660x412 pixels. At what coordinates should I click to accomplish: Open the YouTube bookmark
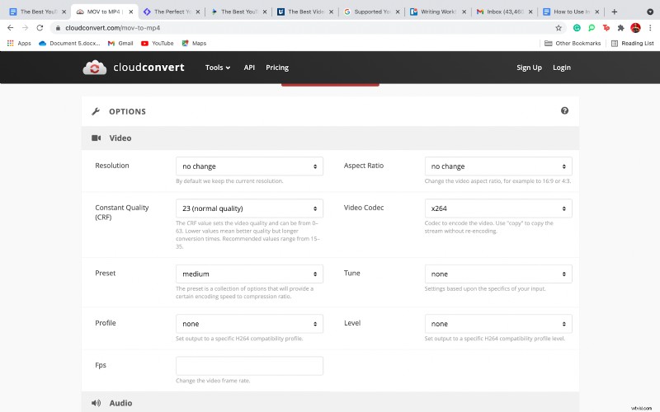[x=158, y=44]
